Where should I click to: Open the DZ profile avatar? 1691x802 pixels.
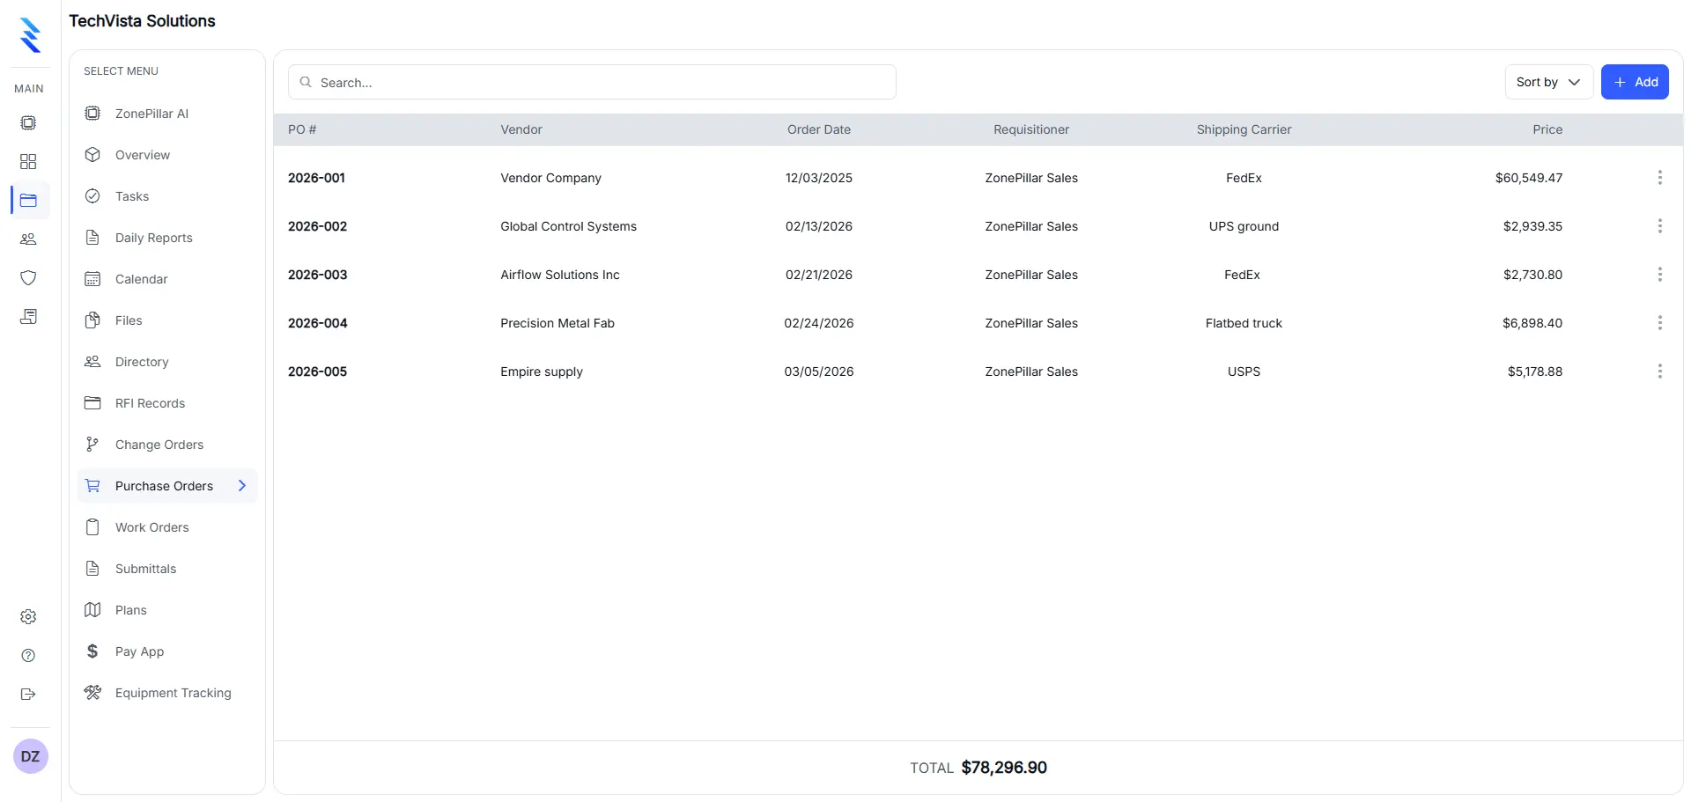click(x=31, y=755)
